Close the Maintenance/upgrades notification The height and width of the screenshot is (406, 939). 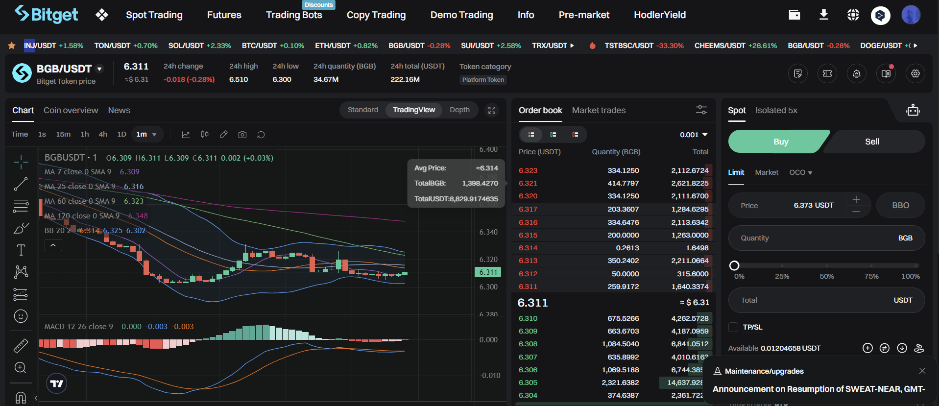922,371
